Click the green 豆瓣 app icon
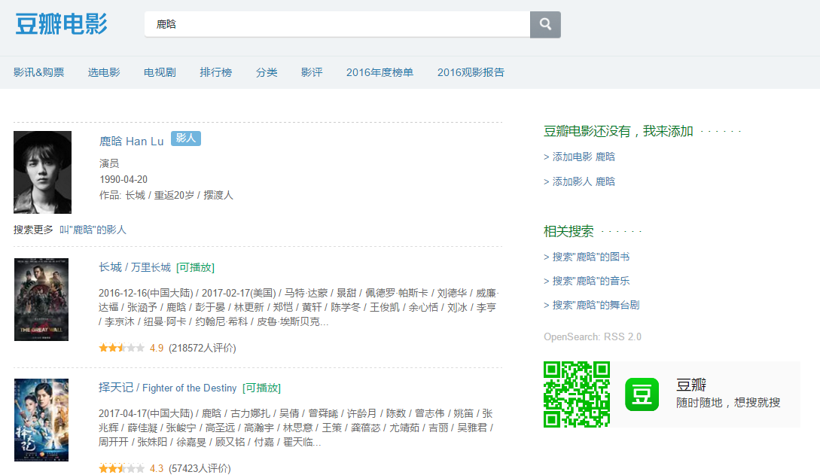Screen dimensions: 820x475 [x=642, y=394]
